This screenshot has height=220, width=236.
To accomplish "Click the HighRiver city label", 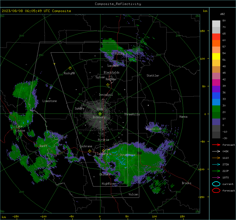I will tap(109, 184).
